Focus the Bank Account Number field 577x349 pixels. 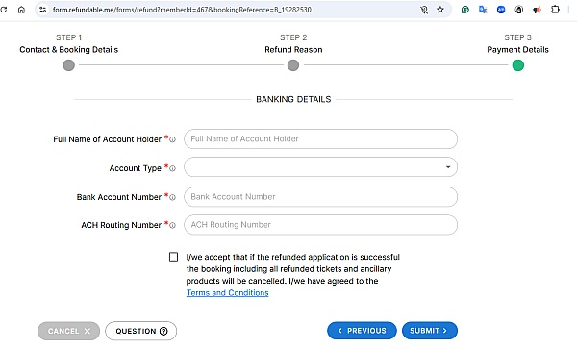coord(320,197)
